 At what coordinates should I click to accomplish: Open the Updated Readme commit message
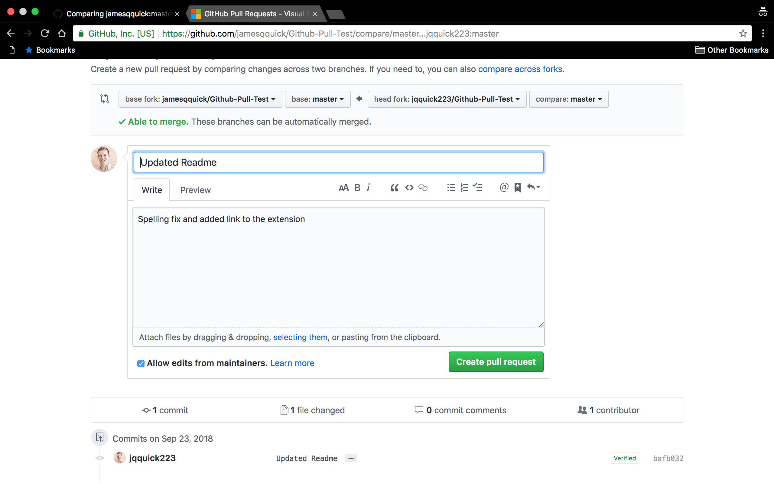point(306,458)
